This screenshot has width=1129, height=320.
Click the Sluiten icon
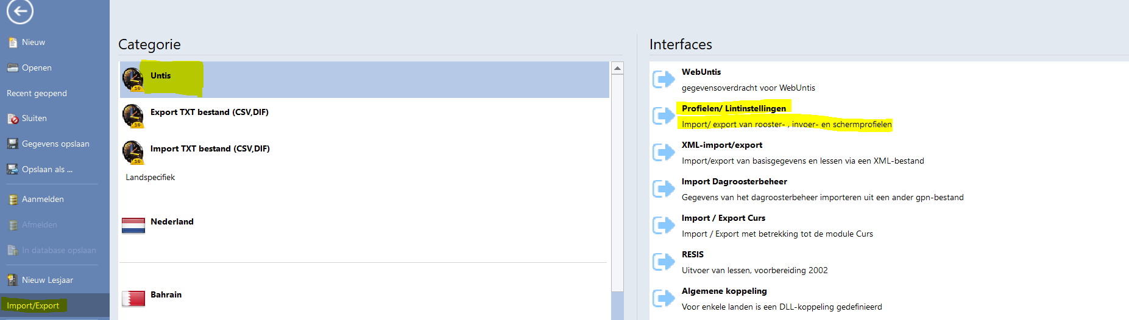[x=13, y=119]
